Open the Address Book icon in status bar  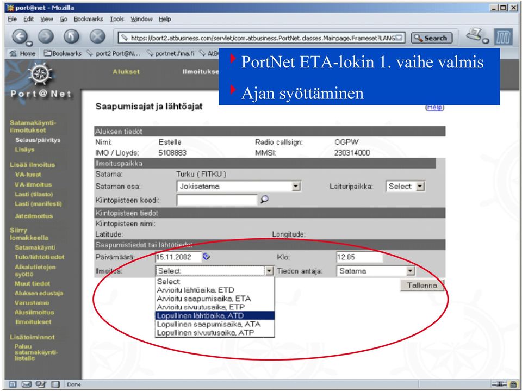(55, 384)
